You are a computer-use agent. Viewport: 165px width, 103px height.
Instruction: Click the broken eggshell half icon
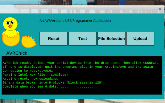pos(29,42)
